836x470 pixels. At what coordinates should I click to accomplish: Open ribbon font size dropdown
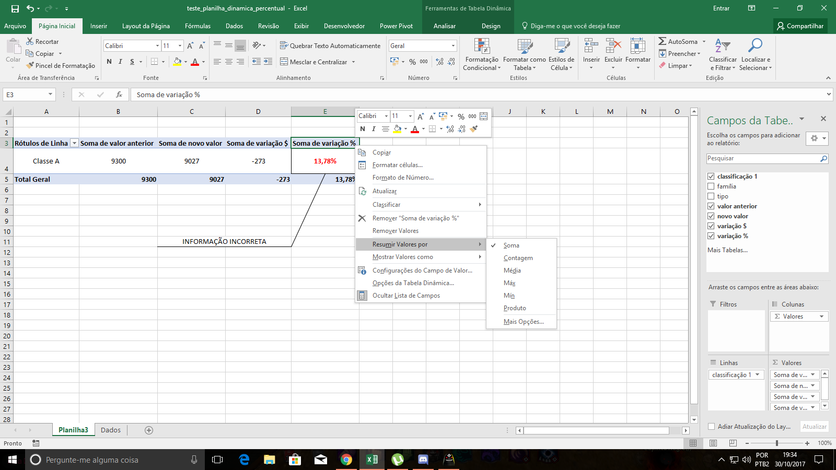click(180, 46)
